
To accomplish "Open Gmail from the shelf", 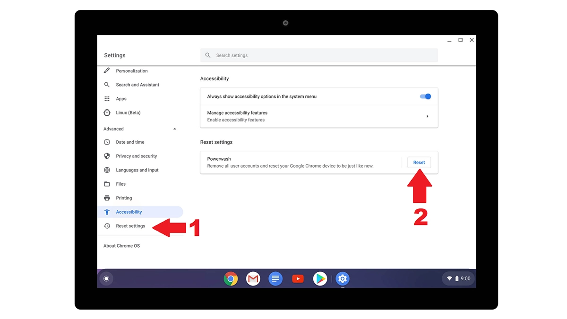I will 253,279.
